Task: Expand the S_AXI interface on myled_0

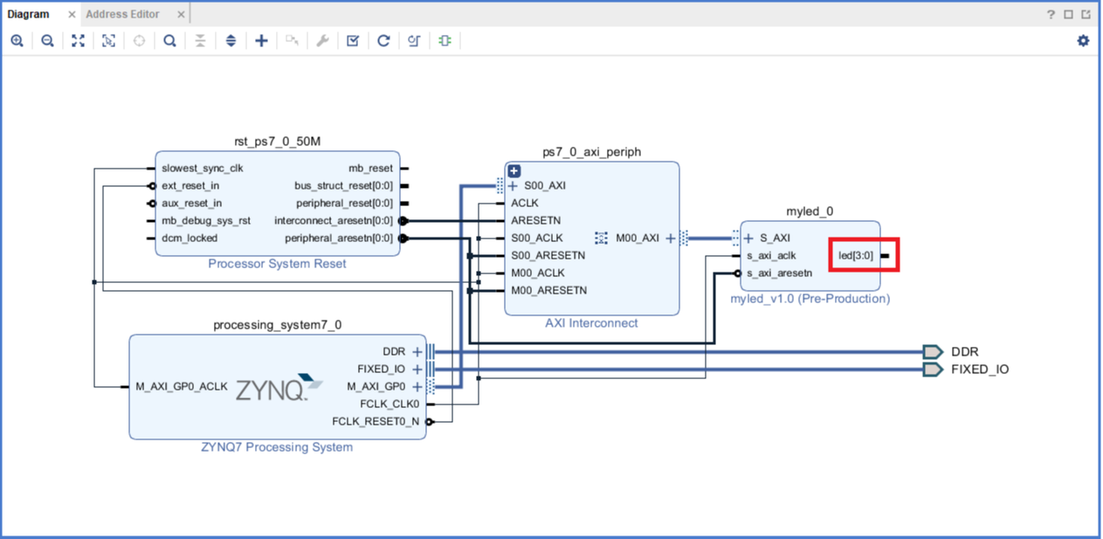Action: [748, 238]
